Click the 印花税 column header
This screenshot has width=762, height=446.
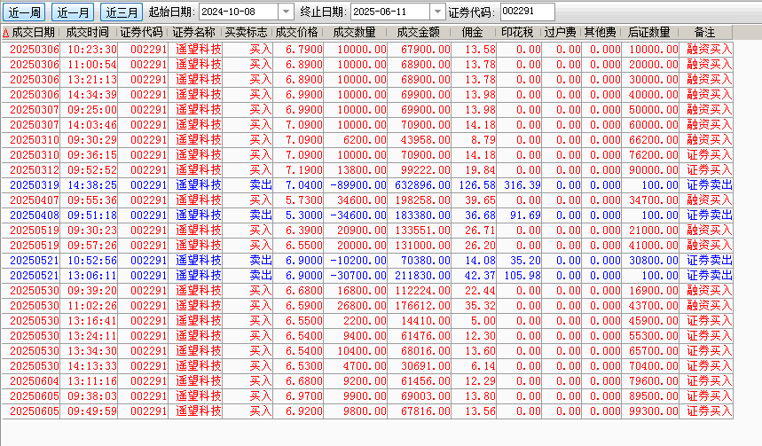coord(517,33)
